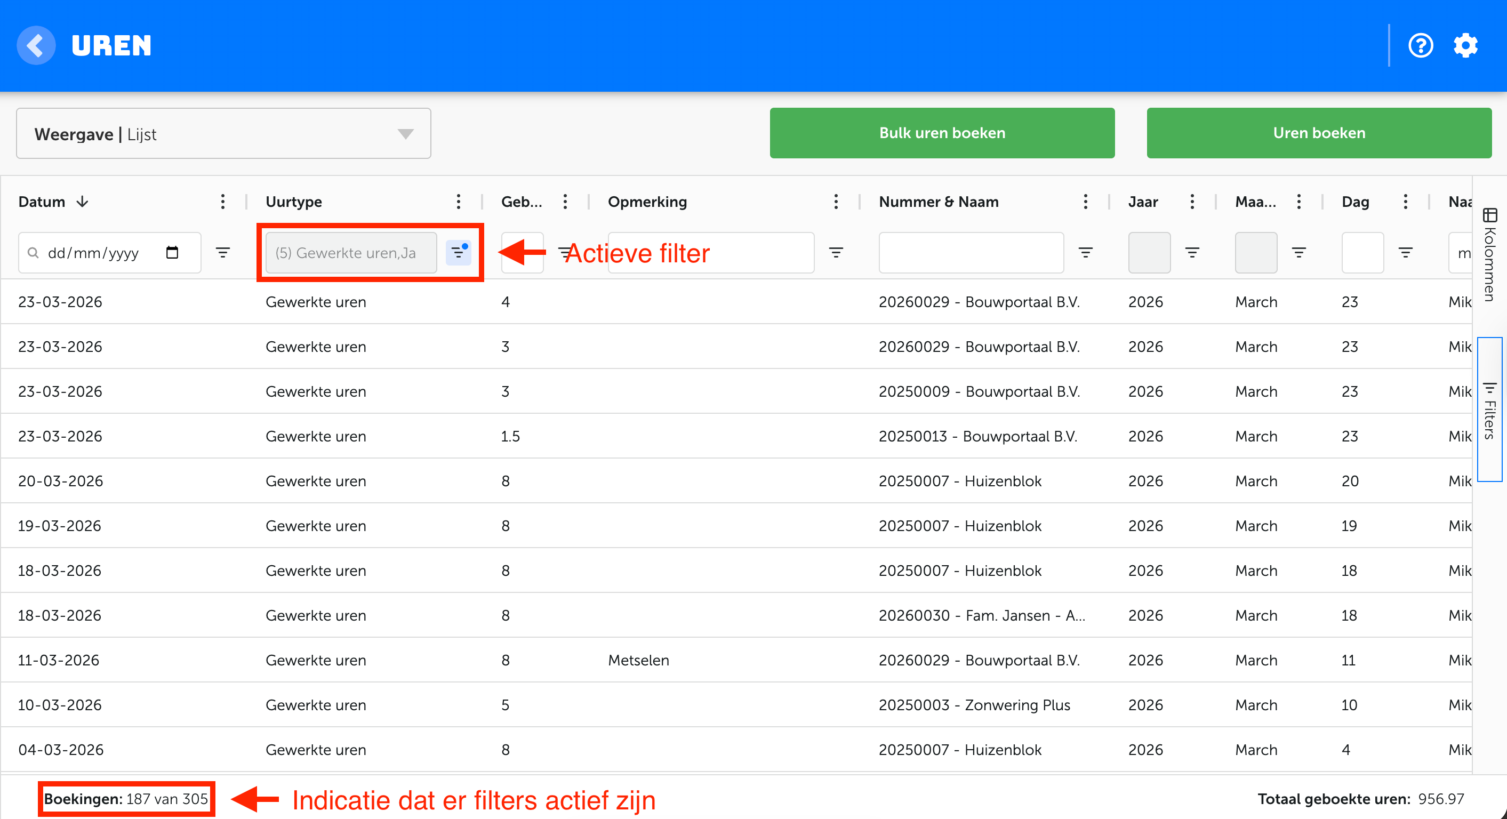Click the Dag filter options icon

[1405, 252]
